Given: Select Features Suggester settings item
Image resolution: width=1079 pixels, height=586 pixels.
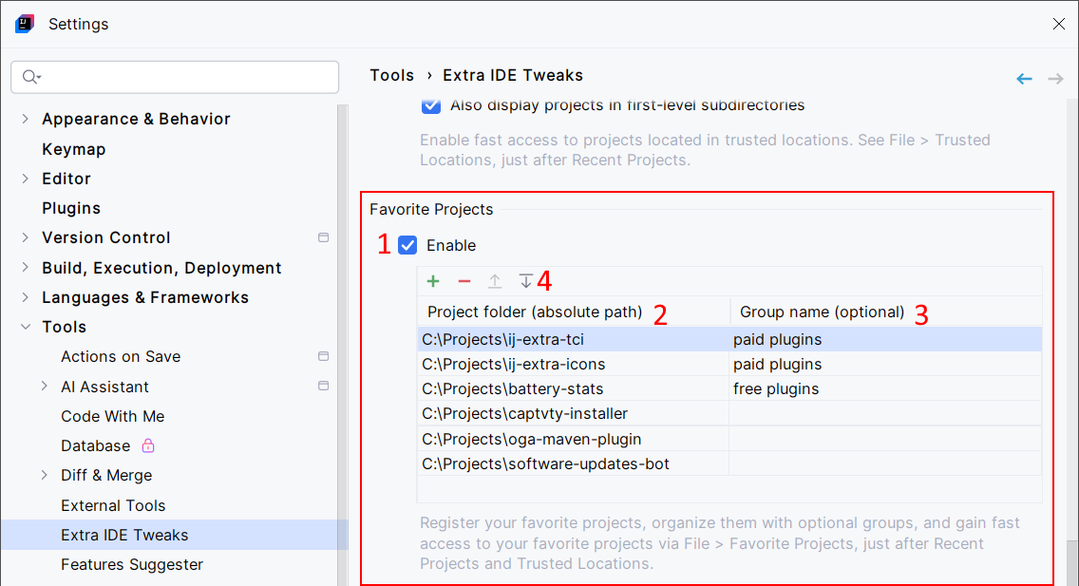Looking at the screenshot, I should 132,565.
